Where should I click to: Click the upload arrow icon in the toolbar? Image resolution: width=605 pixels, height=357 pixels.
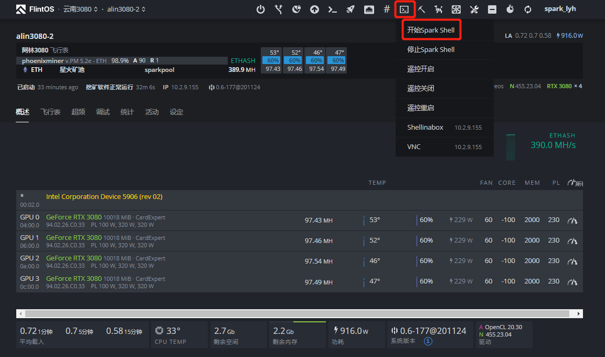coord(314,9)
